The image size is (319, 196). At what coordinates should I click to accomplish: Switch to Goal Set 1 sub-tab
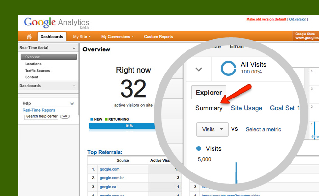[x=285, y=108]
